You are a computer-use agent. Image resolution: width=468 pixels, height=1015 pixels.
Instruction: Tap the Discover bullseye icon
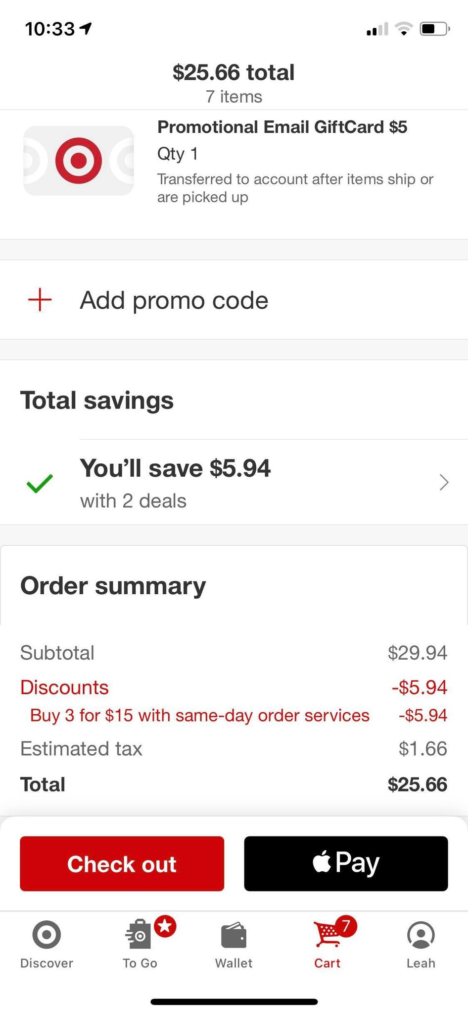pyautogui.click(x=47, y=935)
